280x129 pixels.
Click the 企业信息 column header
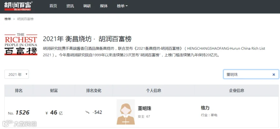pos(237,91)
